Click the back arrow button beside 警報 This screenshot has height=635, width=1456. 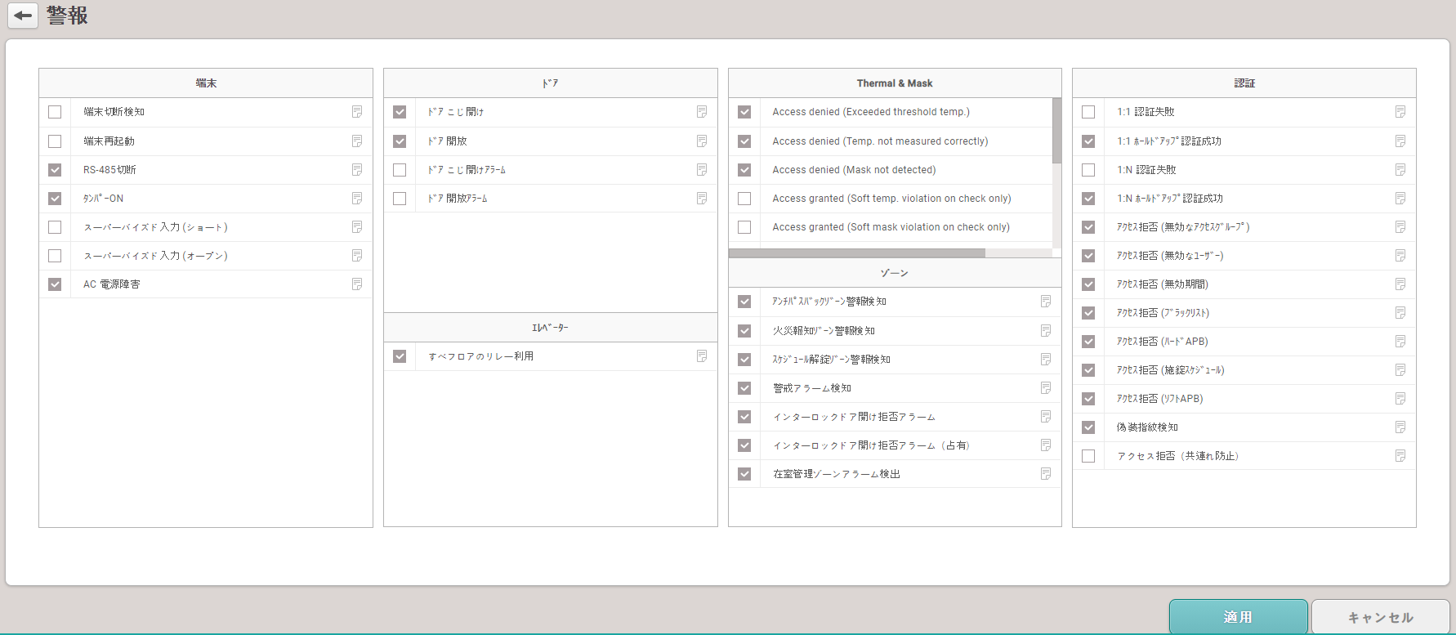(x=23, y=16)
